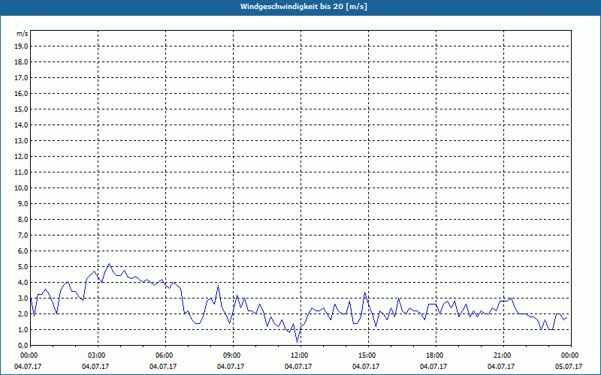The image size is (601, 375).
Task: Click the 15:00 time axis label
Action: [366, 355]
